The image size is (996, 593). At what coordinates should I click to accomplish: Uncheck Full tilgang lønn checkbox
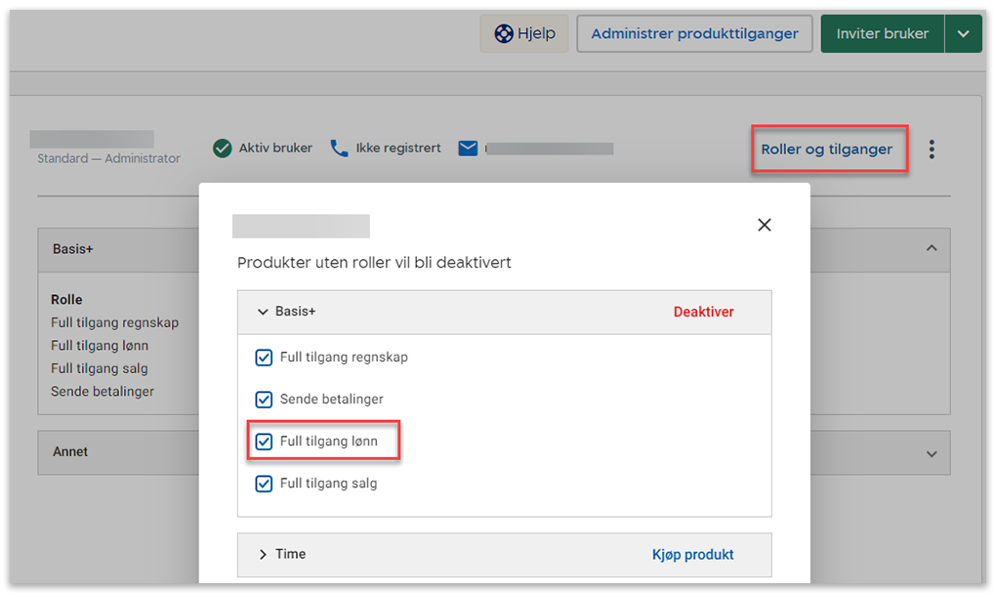pyautogui.click(x=264, y=442)
